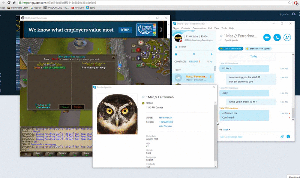The image size is (300, 178).
Task: Select the All chat tab in RuneScape
Action: point(26,154)
